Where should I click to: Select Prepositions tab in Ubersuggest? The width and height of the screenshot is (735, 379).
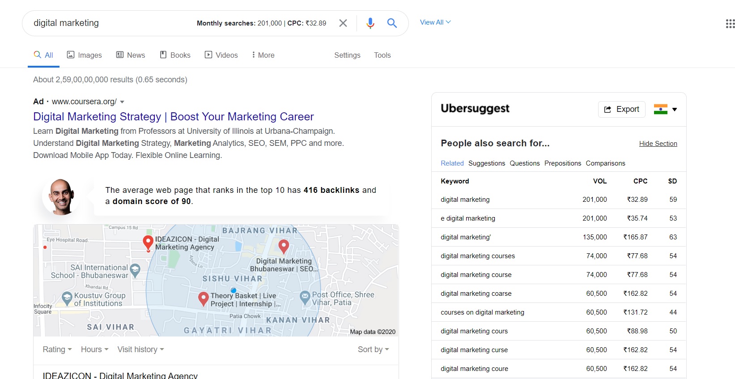(x=563, y=163)
